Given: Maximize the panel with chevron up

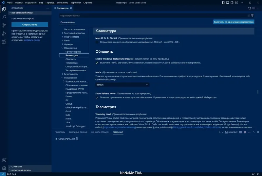Looking at the screenshot, I should point(253,132).
